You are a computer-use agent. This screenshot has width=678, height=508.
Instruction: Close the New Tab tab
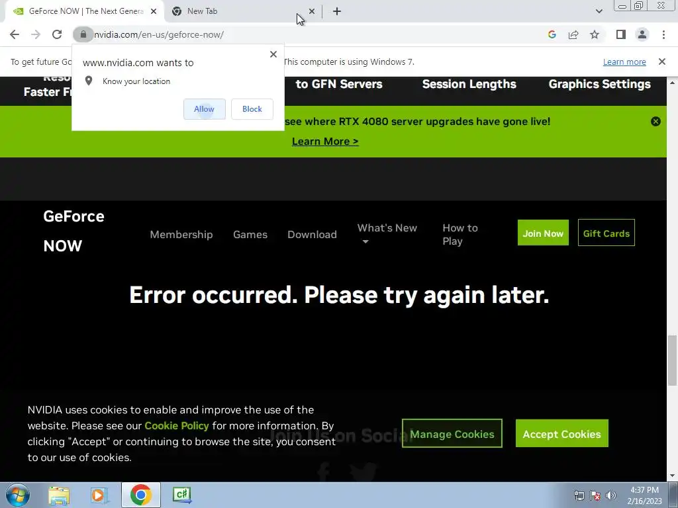click(312, 11)
